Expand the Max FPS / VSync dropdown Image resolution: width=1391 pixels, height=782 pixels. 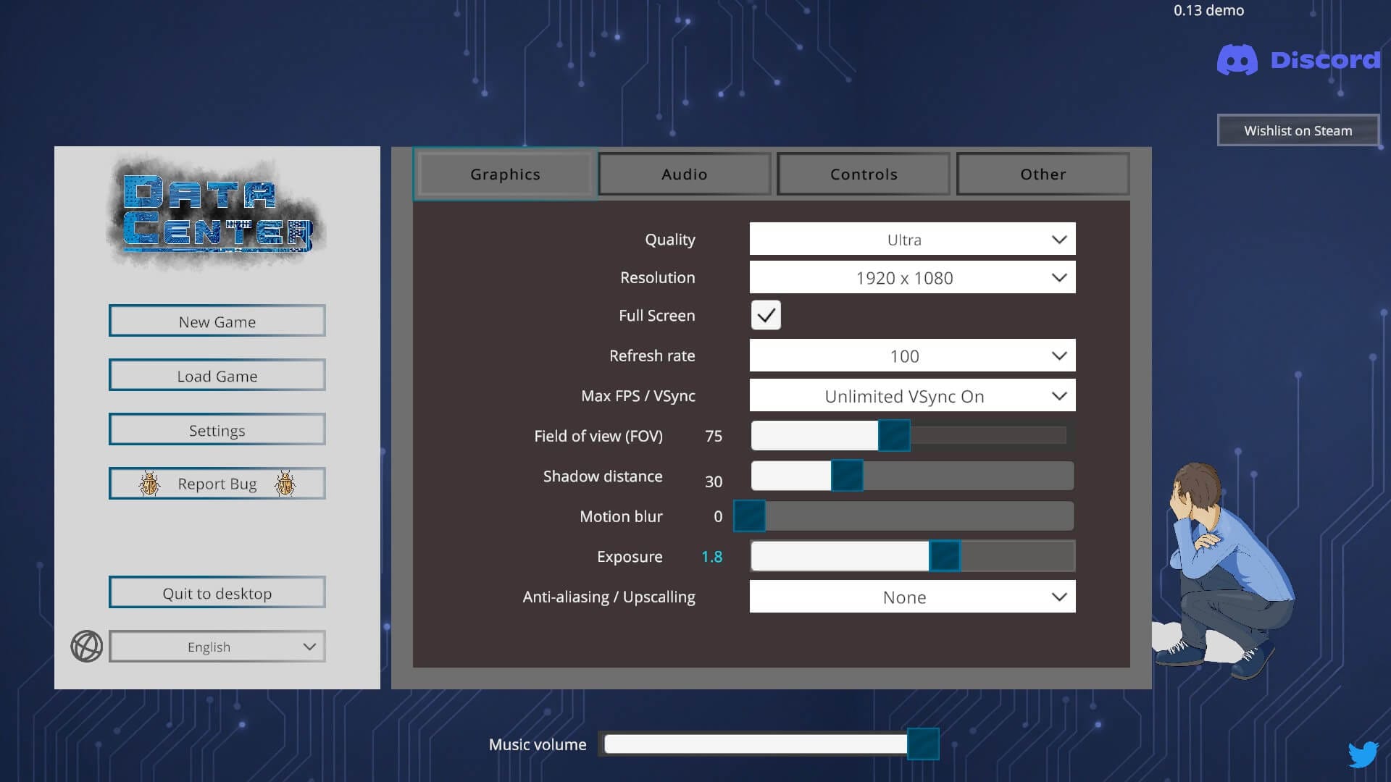tap(912, 396)
